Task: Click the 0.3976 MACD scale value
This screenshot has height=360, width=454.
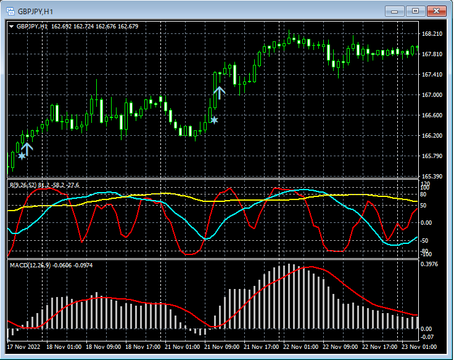Action: pyautogui.click(x=430, y=265)
